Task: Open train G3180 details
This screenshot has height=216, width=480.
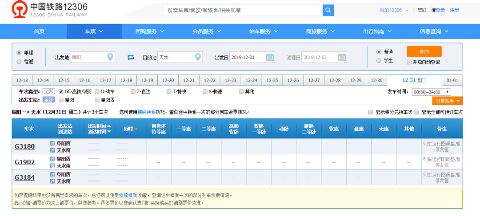Action: click(25, 147)
